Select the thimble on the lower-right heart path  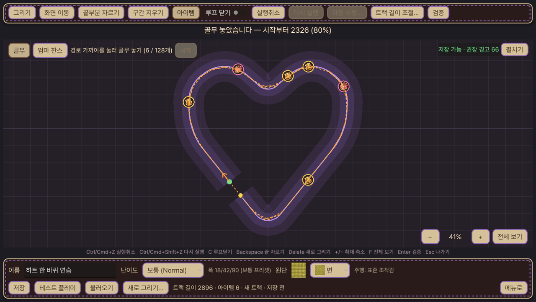pyautogui.click(x=308, y=180)
